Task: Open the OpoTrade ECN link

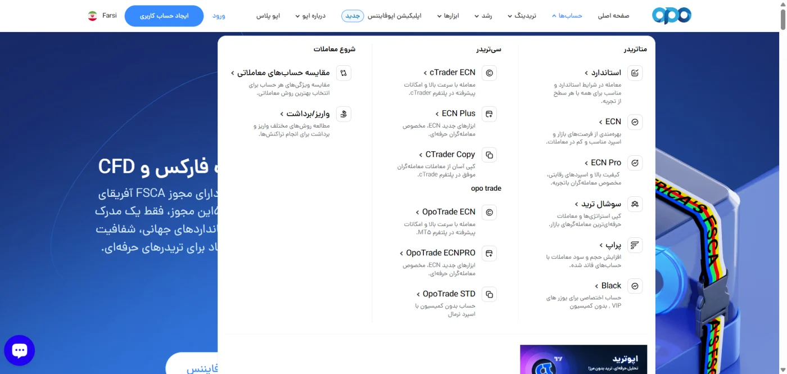Action: pyautogui.click(x=445, y=212)
